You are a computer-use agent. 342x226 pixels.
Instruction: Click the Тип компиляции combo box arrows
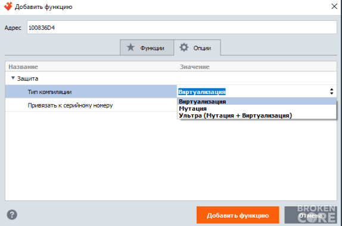pyautogui.click(x=331, y=92)
